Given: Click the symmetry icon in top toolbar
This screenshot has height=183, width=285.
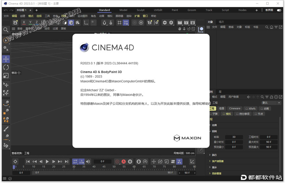Looking at the screenshot, I should coord(149,23).
